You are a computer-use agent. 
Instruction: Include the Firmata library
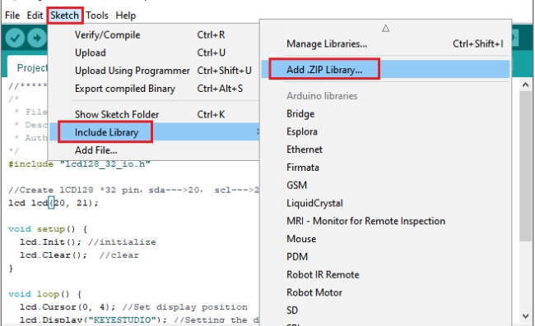coord(385,168)
